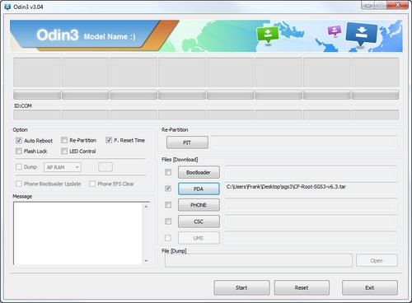Tick the checkbox beside CSC button
This screenshot has width=412, height=303.
168,221
